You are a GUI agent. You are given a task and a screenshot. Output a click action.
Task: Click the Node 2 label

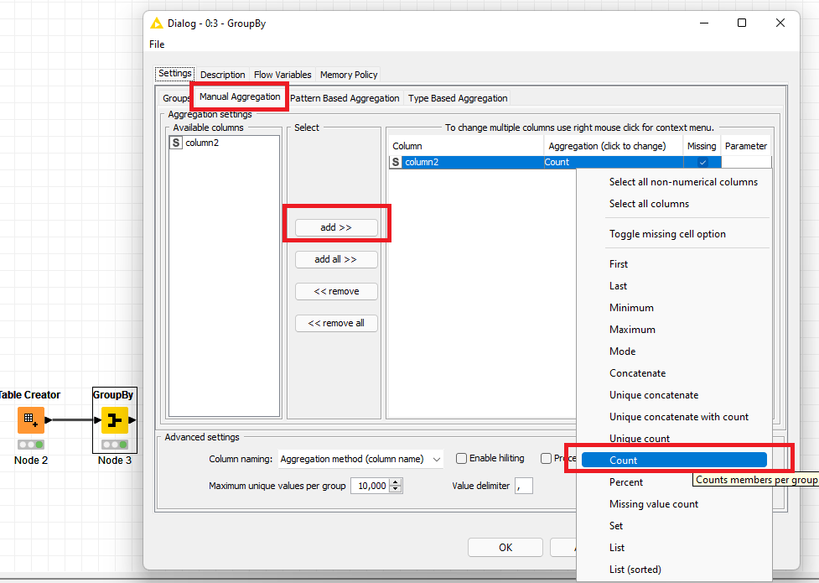click(31, 461)
